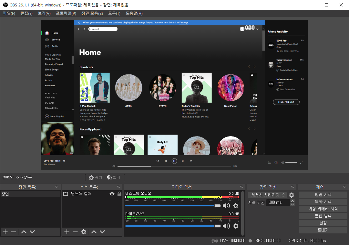Remove the selected scene with minus icon
The width and height of the screenshot is (349, 245).
(x=14, y=232)
